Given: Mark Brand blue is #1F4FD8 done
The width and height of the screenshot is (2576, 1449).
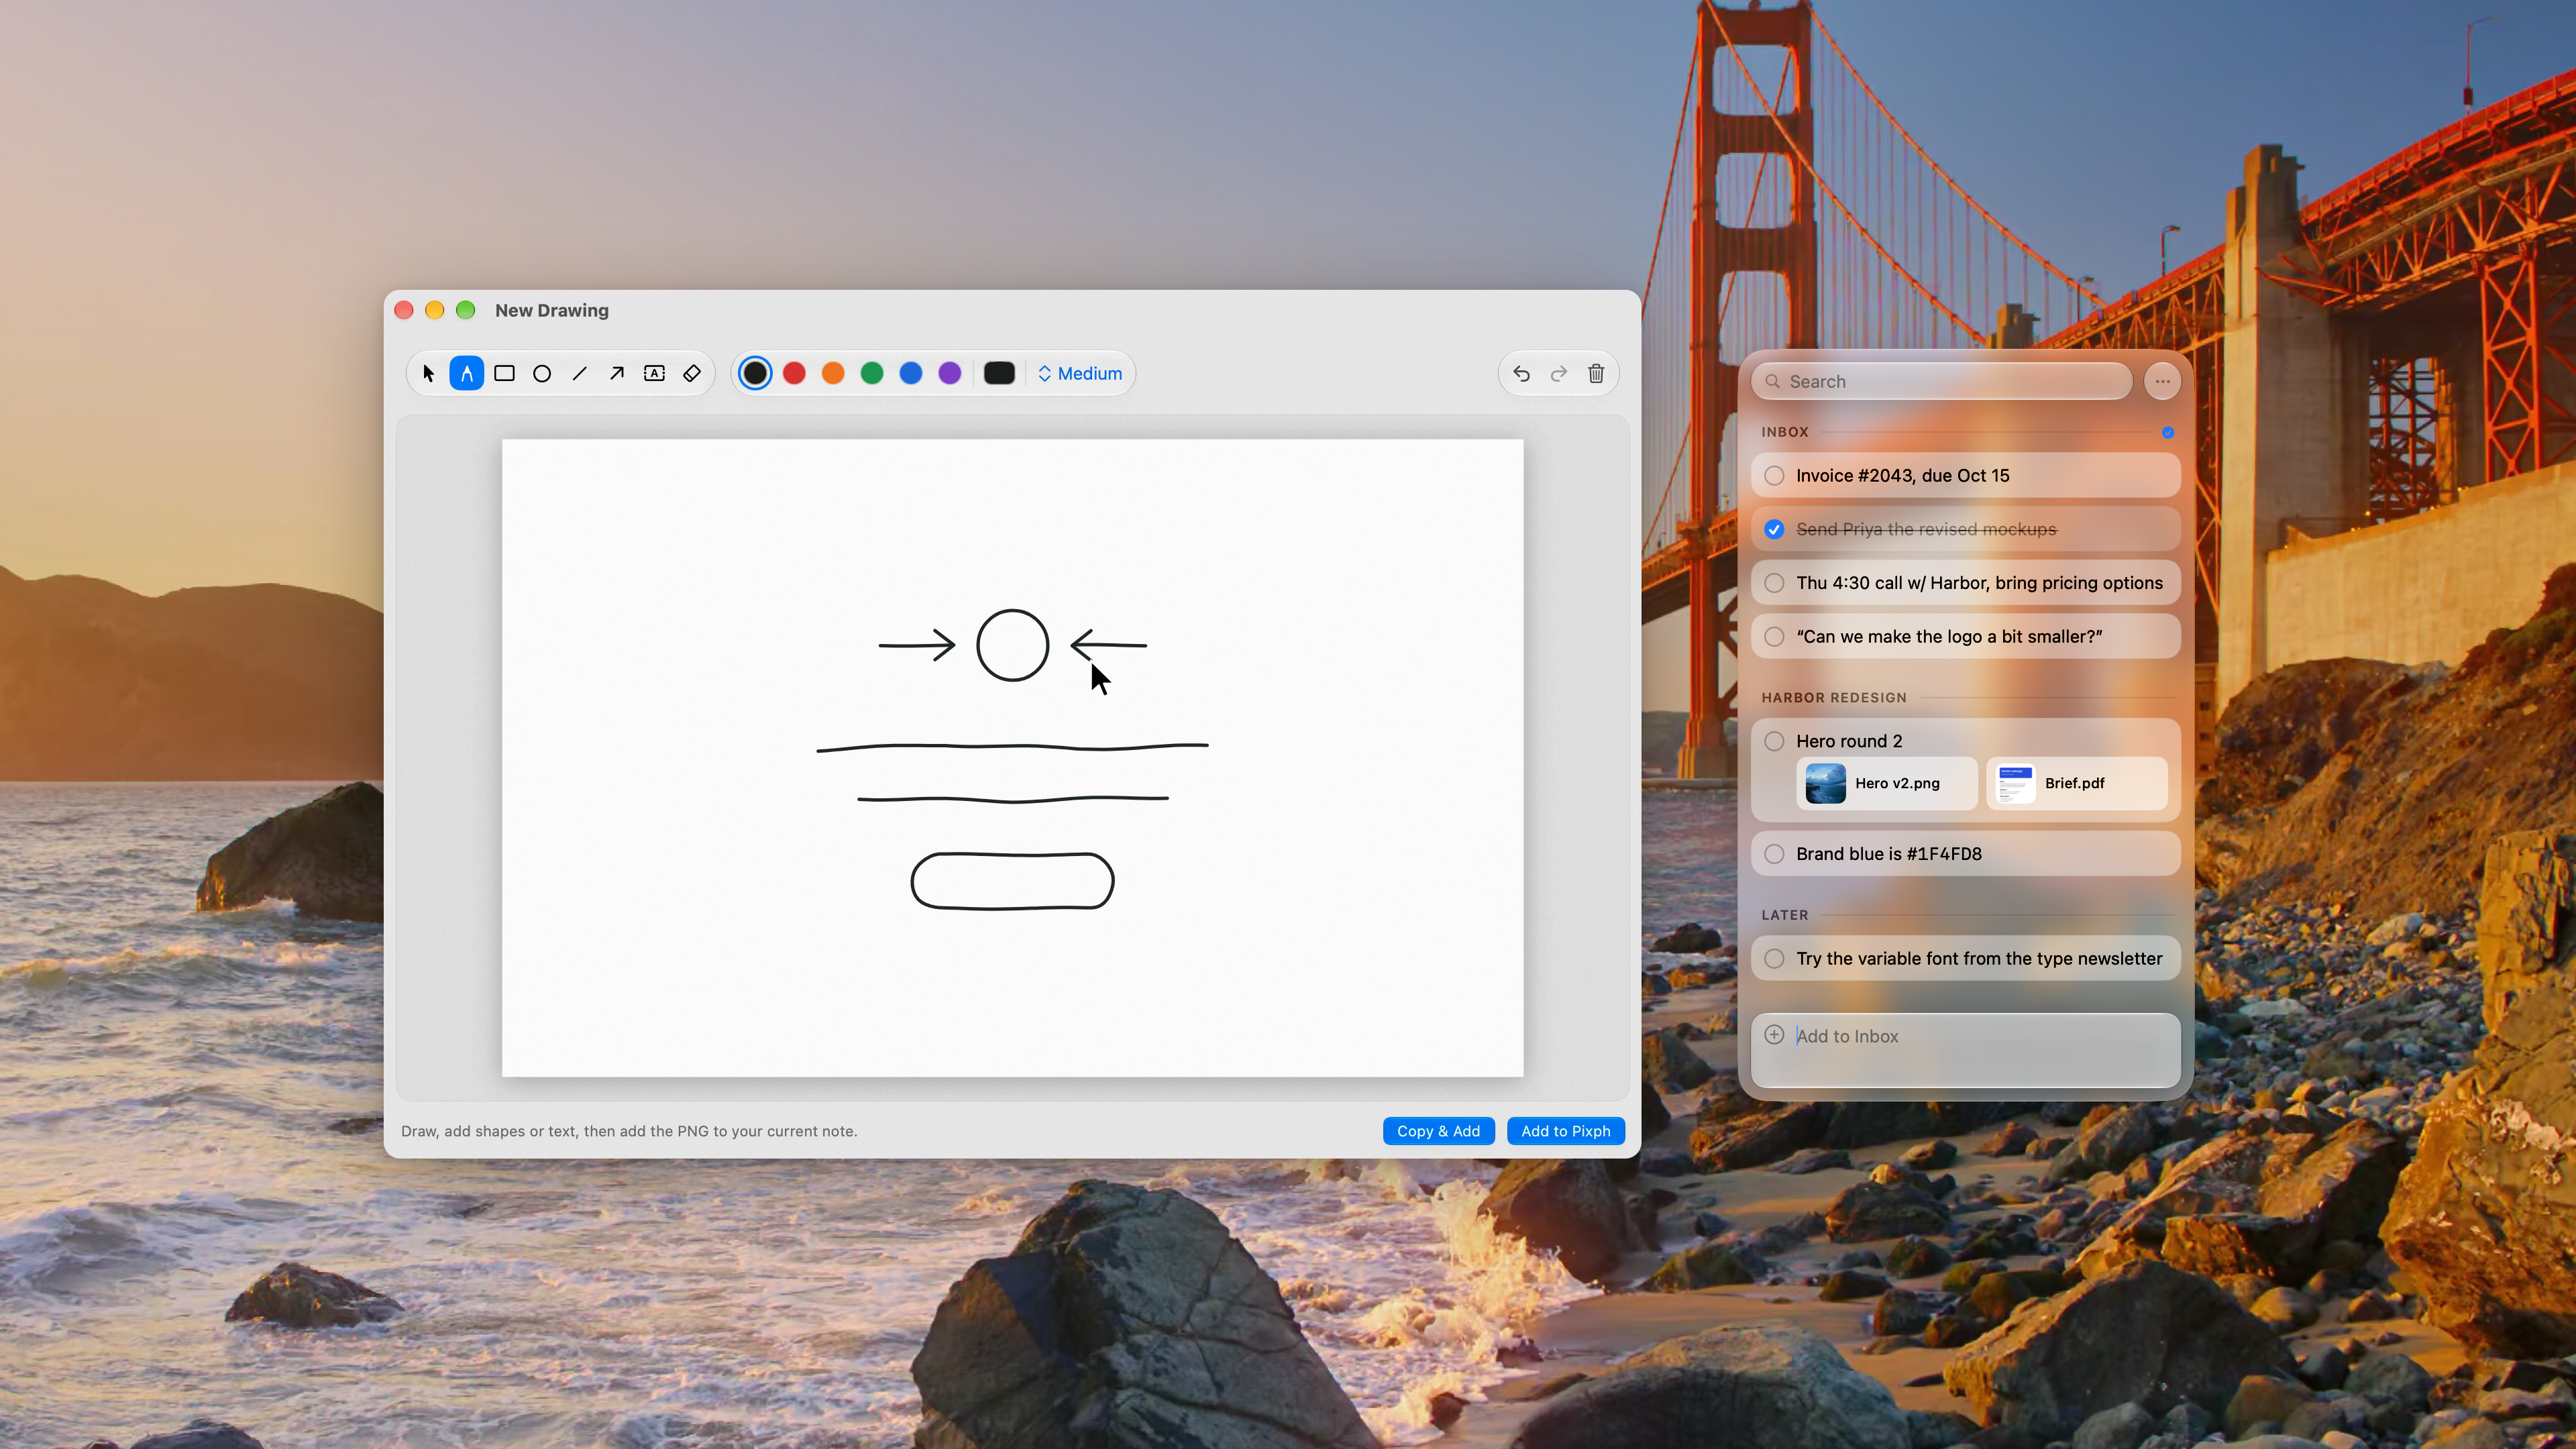Looking at the screenshot, I should [1774, 853].
